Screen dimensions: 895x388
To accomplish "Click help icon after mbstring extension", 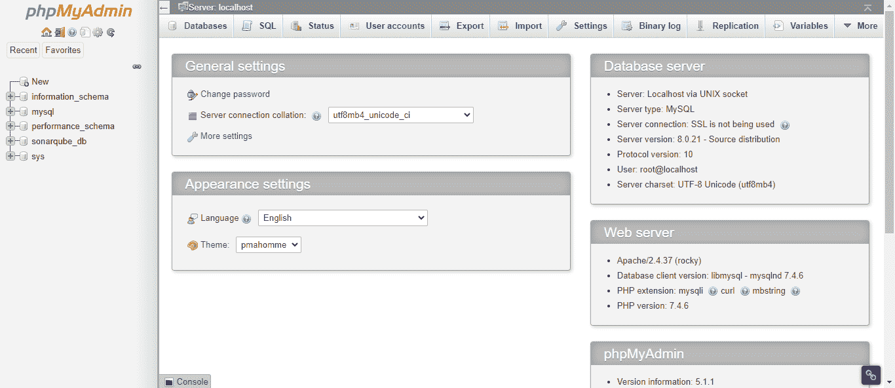I will [795, 291].
